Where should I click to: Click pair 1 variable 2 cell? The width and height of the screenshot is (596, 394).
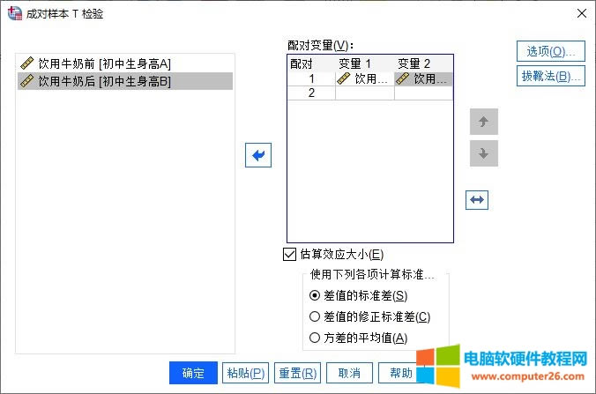423,78
